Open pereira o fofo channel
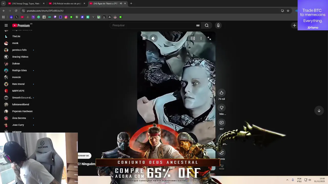 pos(19,50)
